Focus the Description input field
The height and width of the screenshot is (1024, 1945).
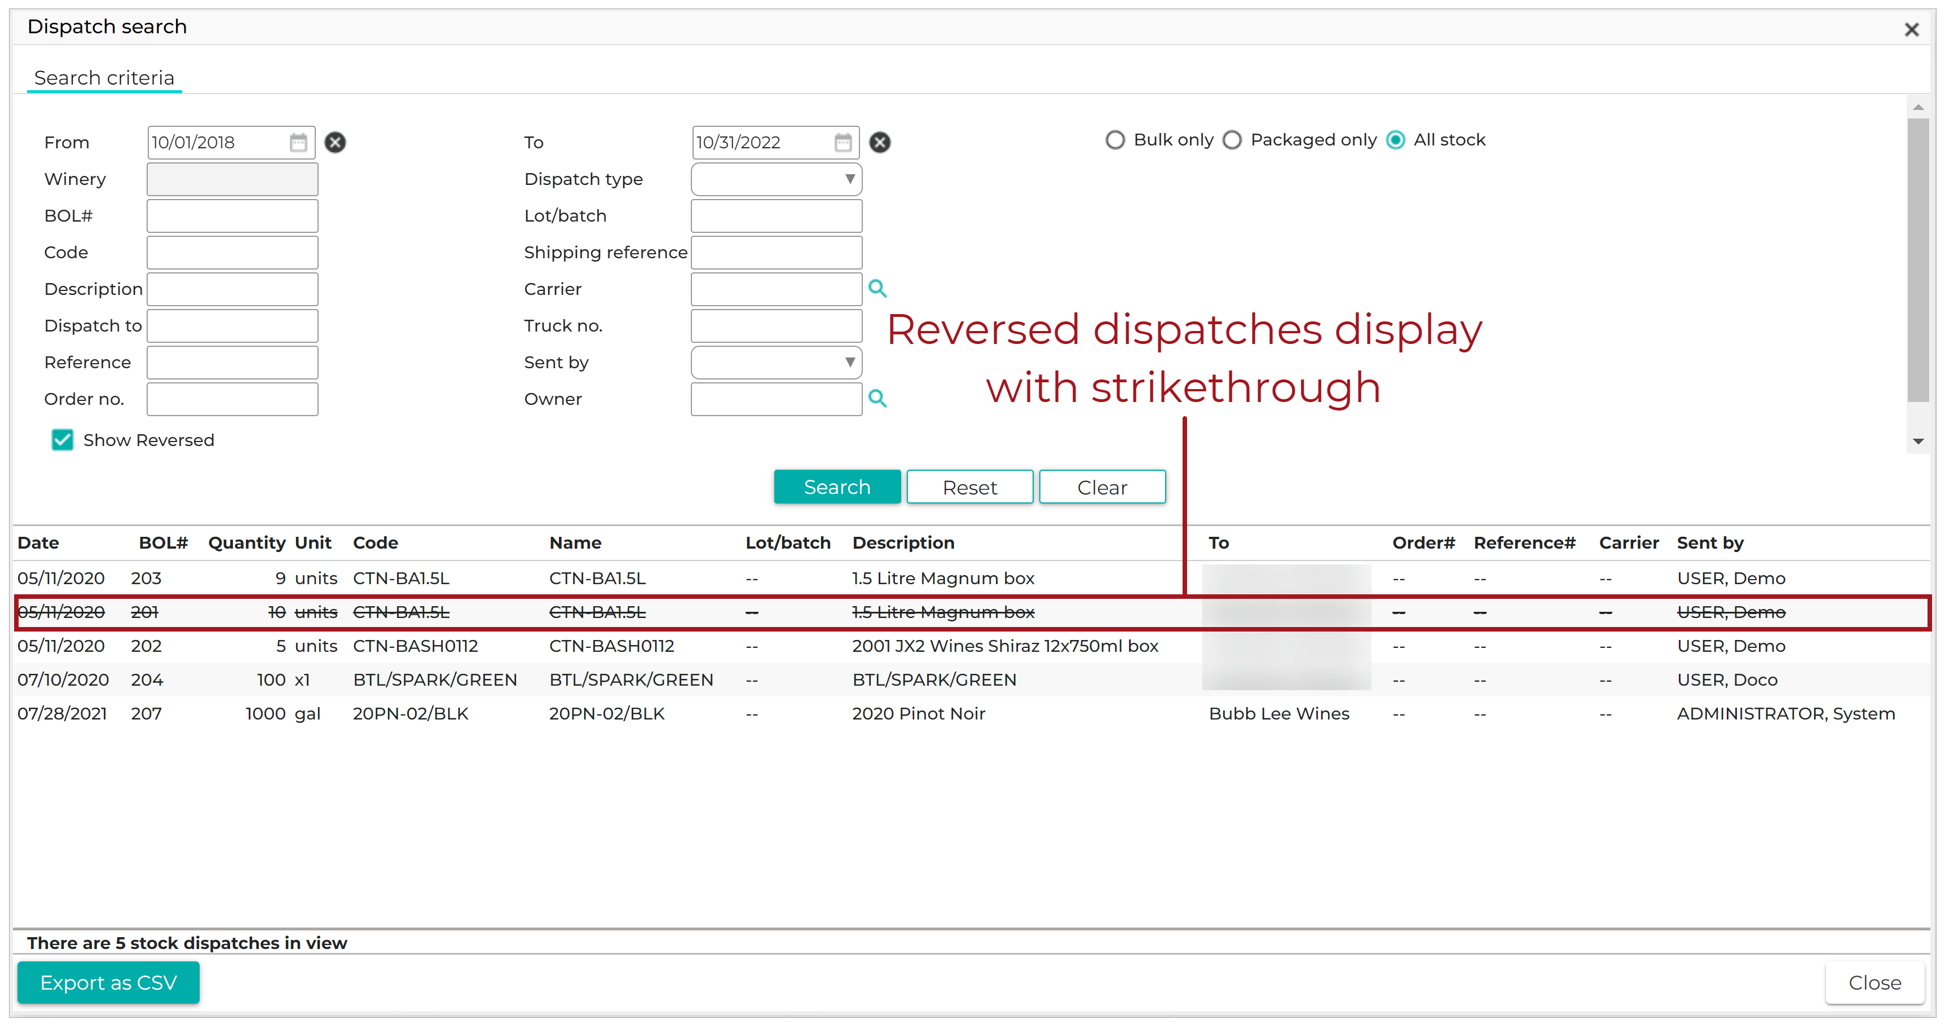[x=232, y=289]
